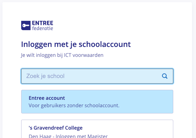Screen dimensions: 196x138
Task: Click the bold 'Entree account' title
Action: (47, 98)
